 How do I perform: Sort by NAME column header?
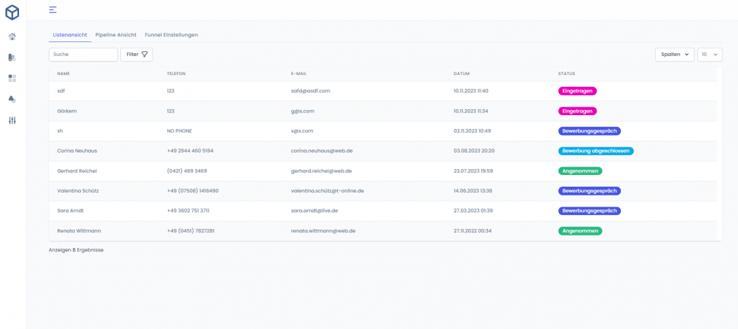point(64,74)
